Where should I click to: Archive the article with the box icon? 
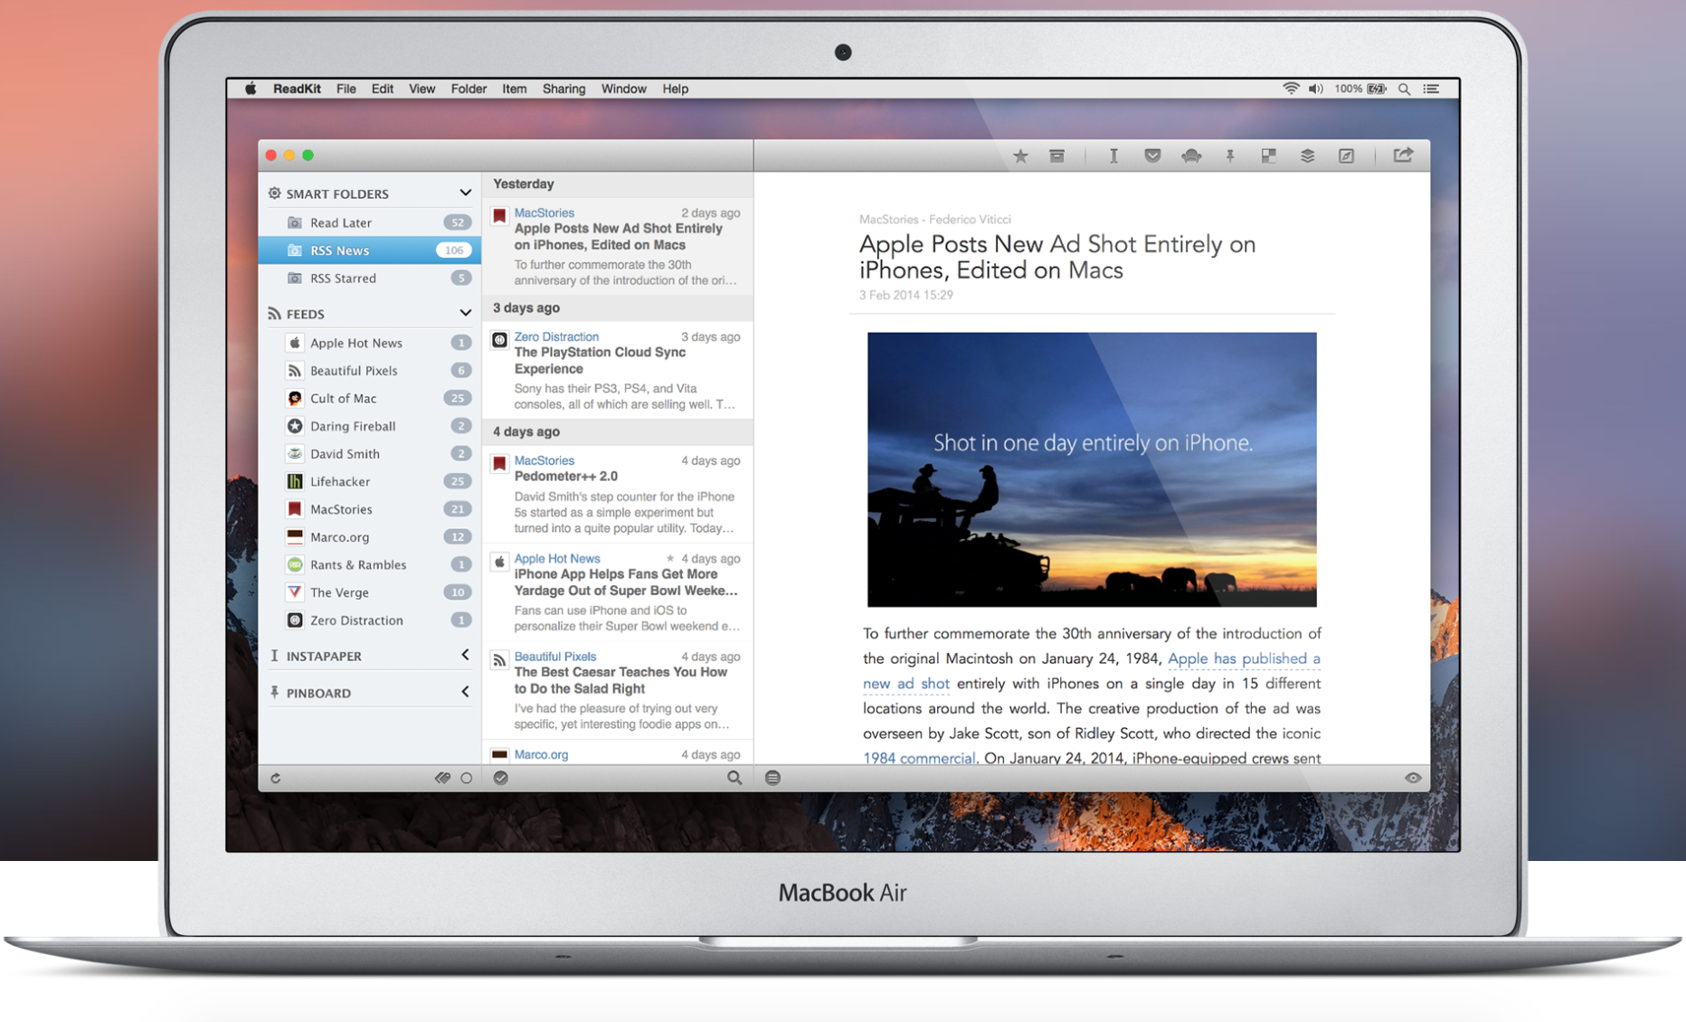pos(1056,156)
